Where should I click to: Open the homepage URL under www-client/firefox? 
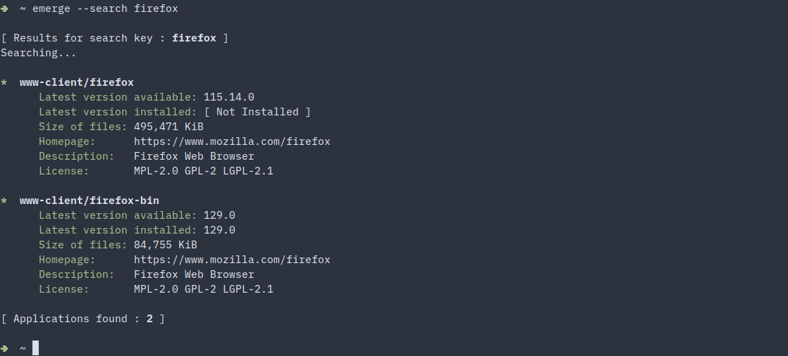coord(232,141)
